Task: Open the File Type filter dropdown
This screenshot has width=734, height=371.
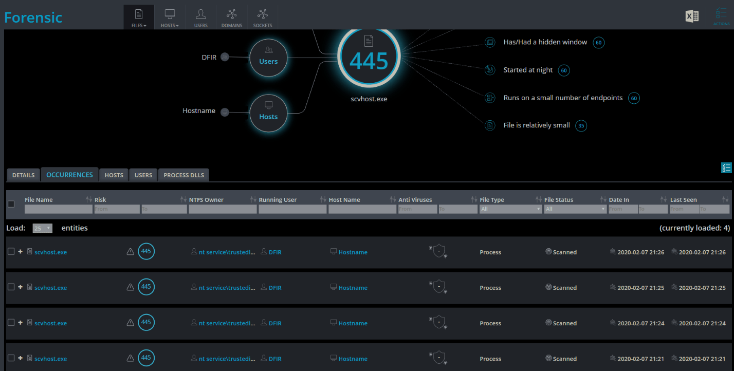Action: click(x=511, y=209)
